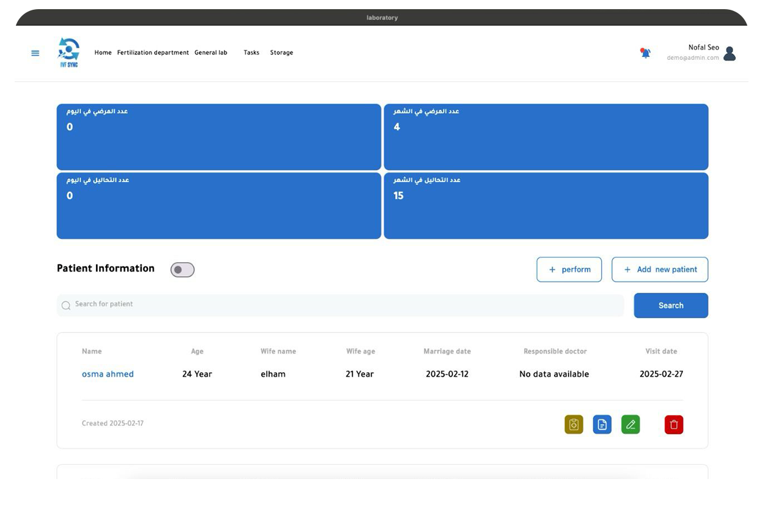Viewport: 765px width, 512px height.
Task: Open the Fertilization department menu
Action: (153, 53)
